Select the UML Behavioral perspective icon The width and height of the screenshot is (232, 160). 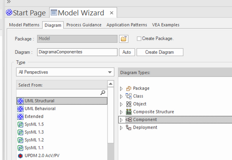coord(20,109)
